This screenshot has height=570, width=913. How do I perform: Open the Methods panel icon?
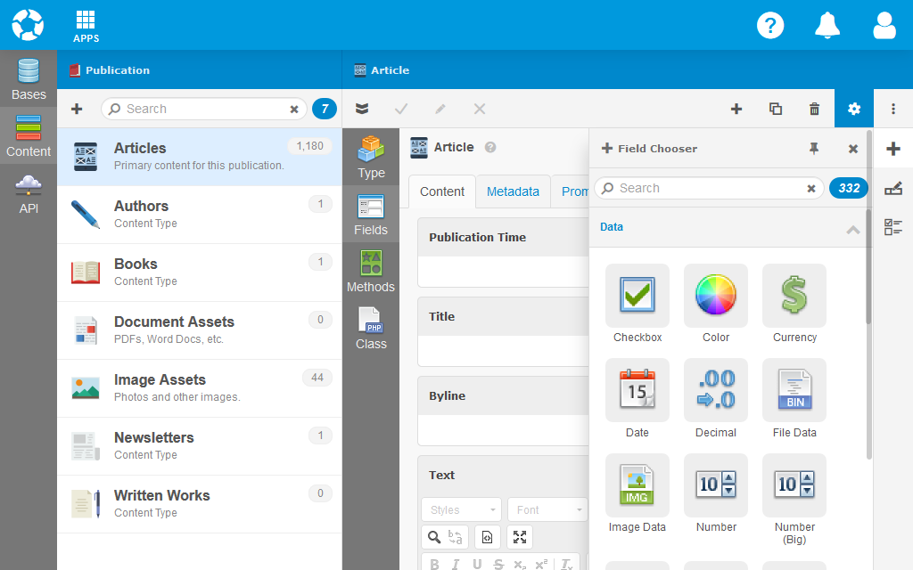click(371, 272)
